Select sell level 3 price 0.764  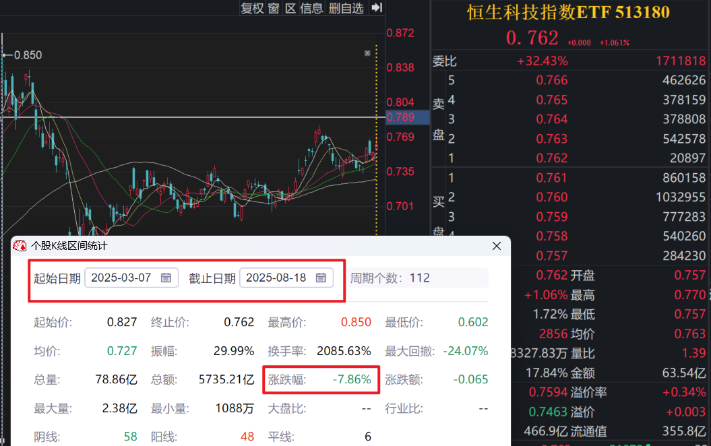point(552,119)
